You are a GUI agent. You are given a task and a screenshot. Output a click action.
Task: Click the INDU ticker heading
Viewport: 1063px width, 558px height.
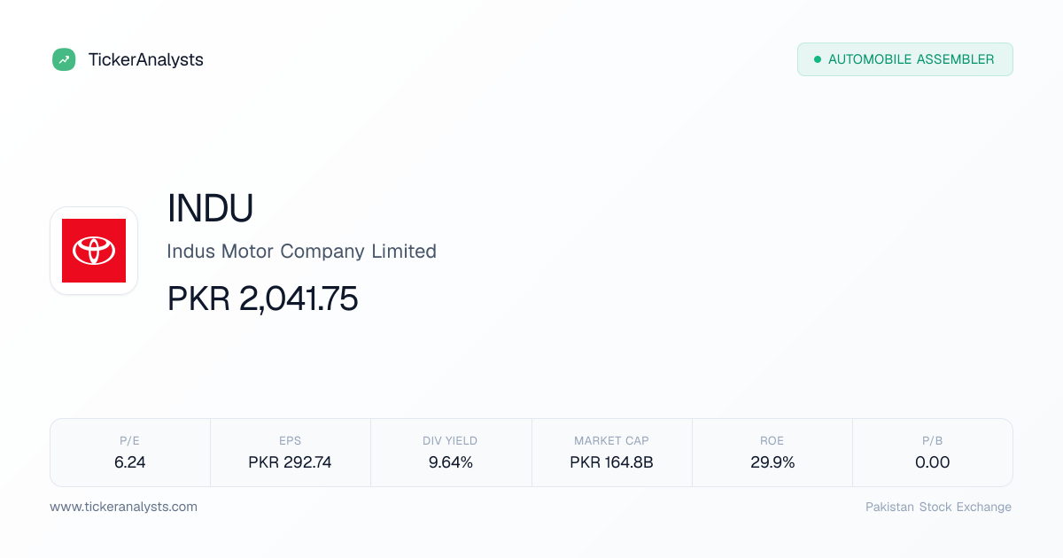point(211,208)
